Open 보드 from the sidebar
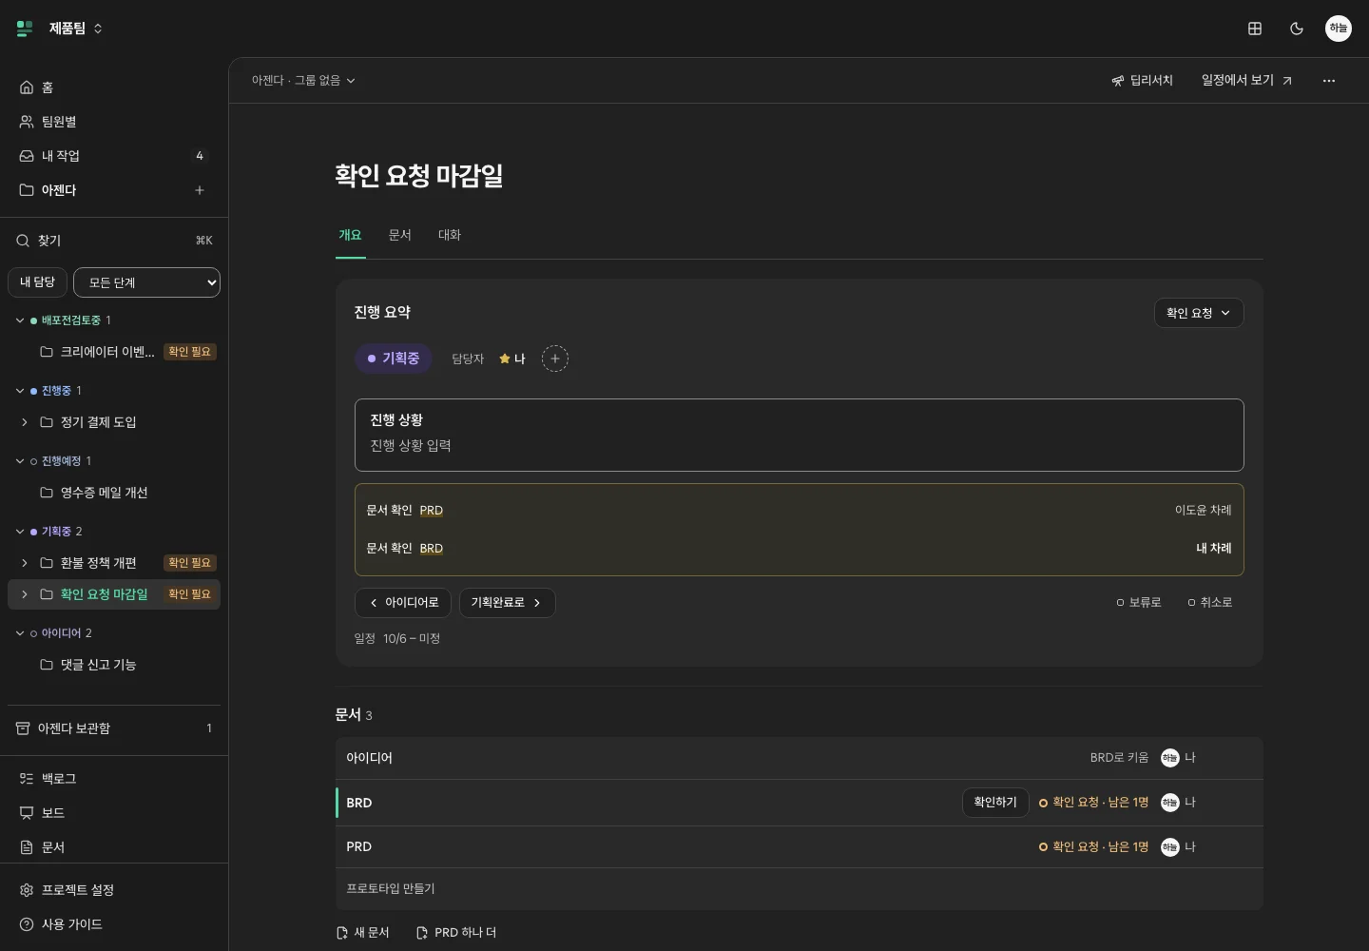Image resolution: width=1369 pixels, height=951 pixels. tap(114, 813)
